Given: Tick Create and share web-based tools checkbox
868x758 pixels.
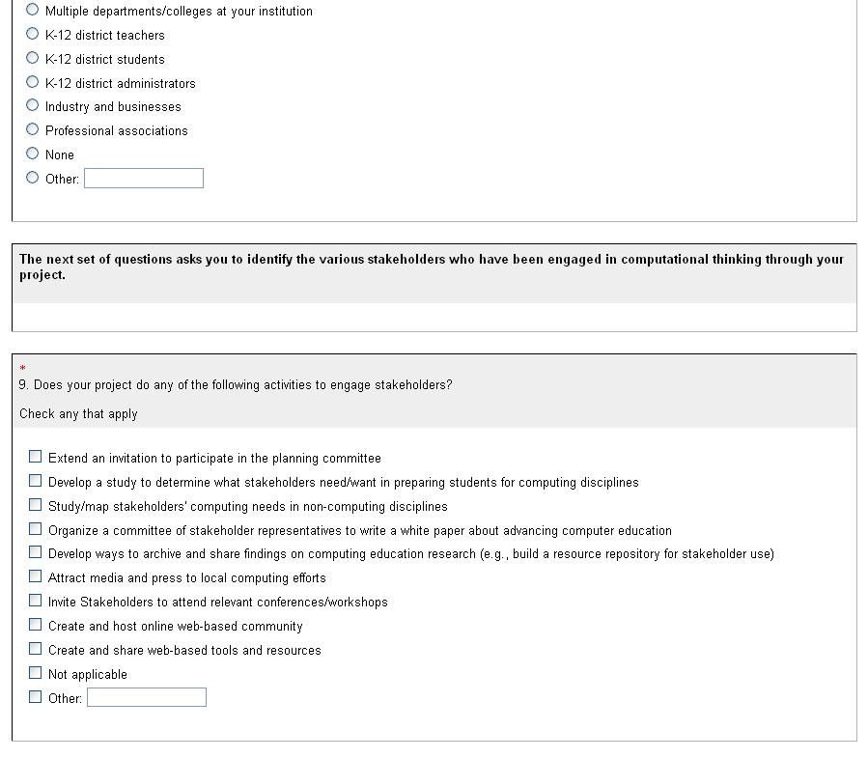Looking at the screenshot, I should (x=36, y=649).
